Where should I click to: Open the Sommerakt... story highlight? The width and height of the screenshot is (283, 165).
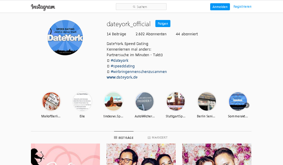tap(237, 101)
